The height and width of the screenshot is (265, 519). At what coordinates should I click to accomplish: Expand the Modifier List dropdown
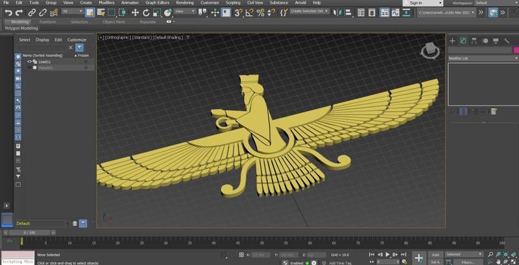483,58
